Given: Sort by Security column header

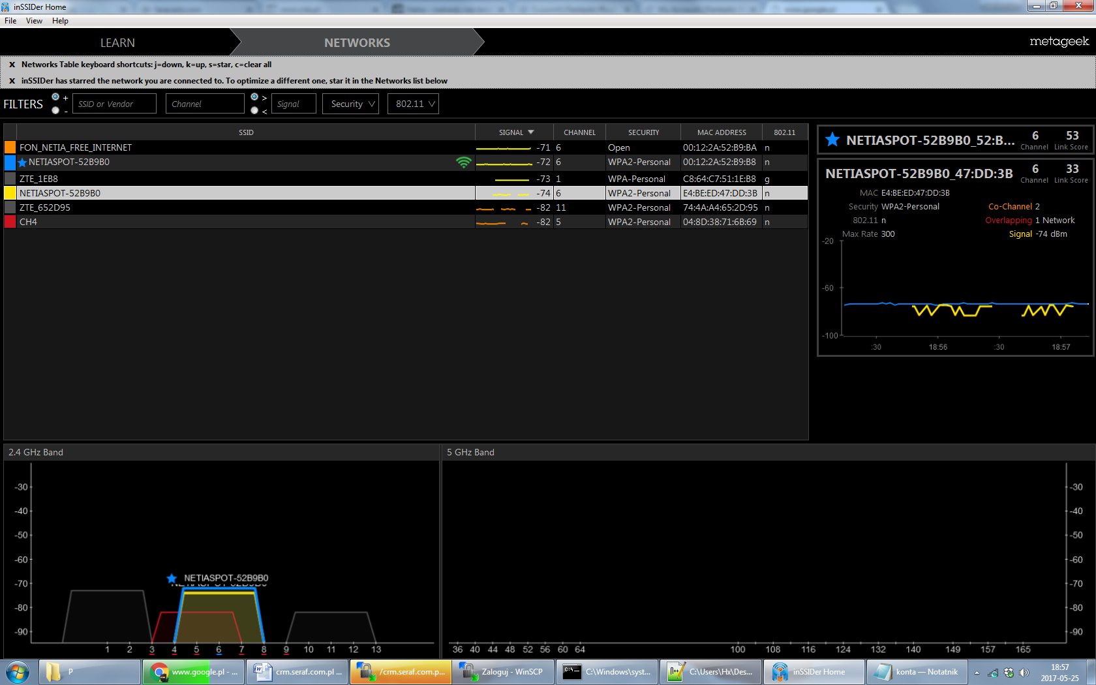Looking at the screenshot, I should coord(643,132).
